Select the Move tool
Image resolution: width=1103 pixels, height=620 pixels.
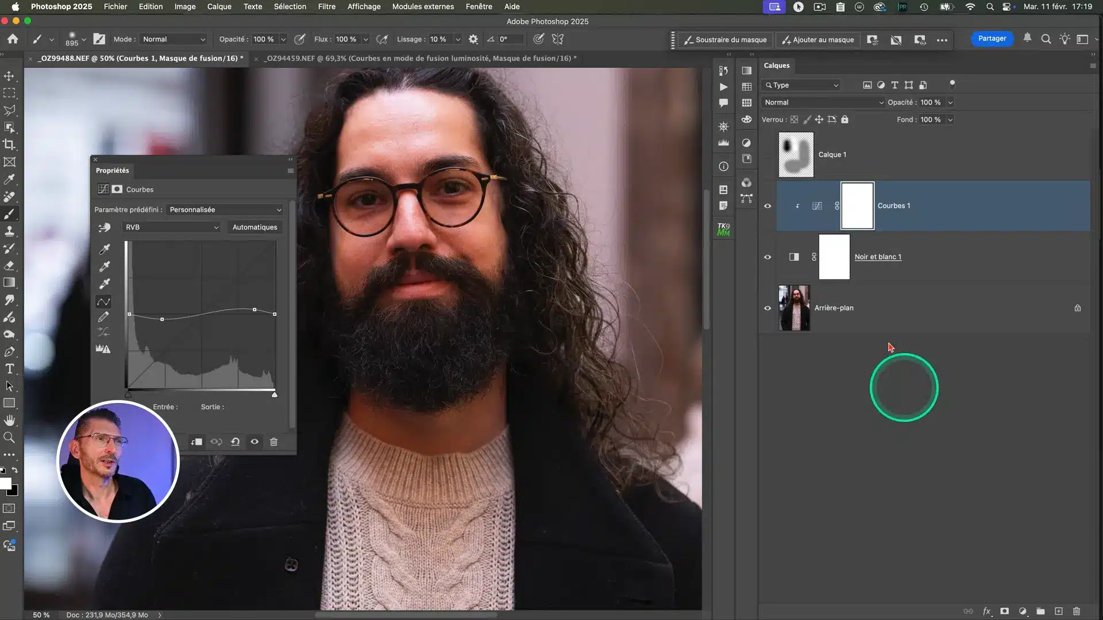pyautogui.click(x=9, y=76)
